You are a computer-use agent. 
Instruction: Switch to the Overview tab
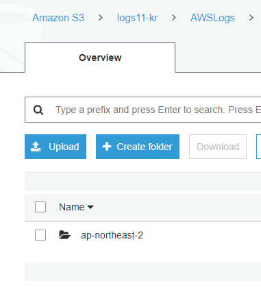tap(100, 58)
